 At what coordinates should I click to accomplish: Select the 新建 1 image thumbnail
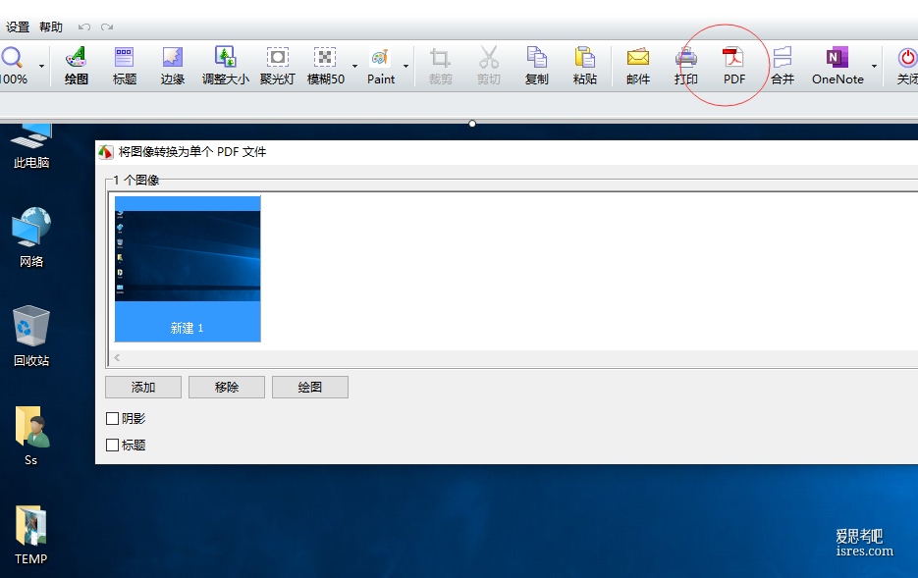point(188,269)
